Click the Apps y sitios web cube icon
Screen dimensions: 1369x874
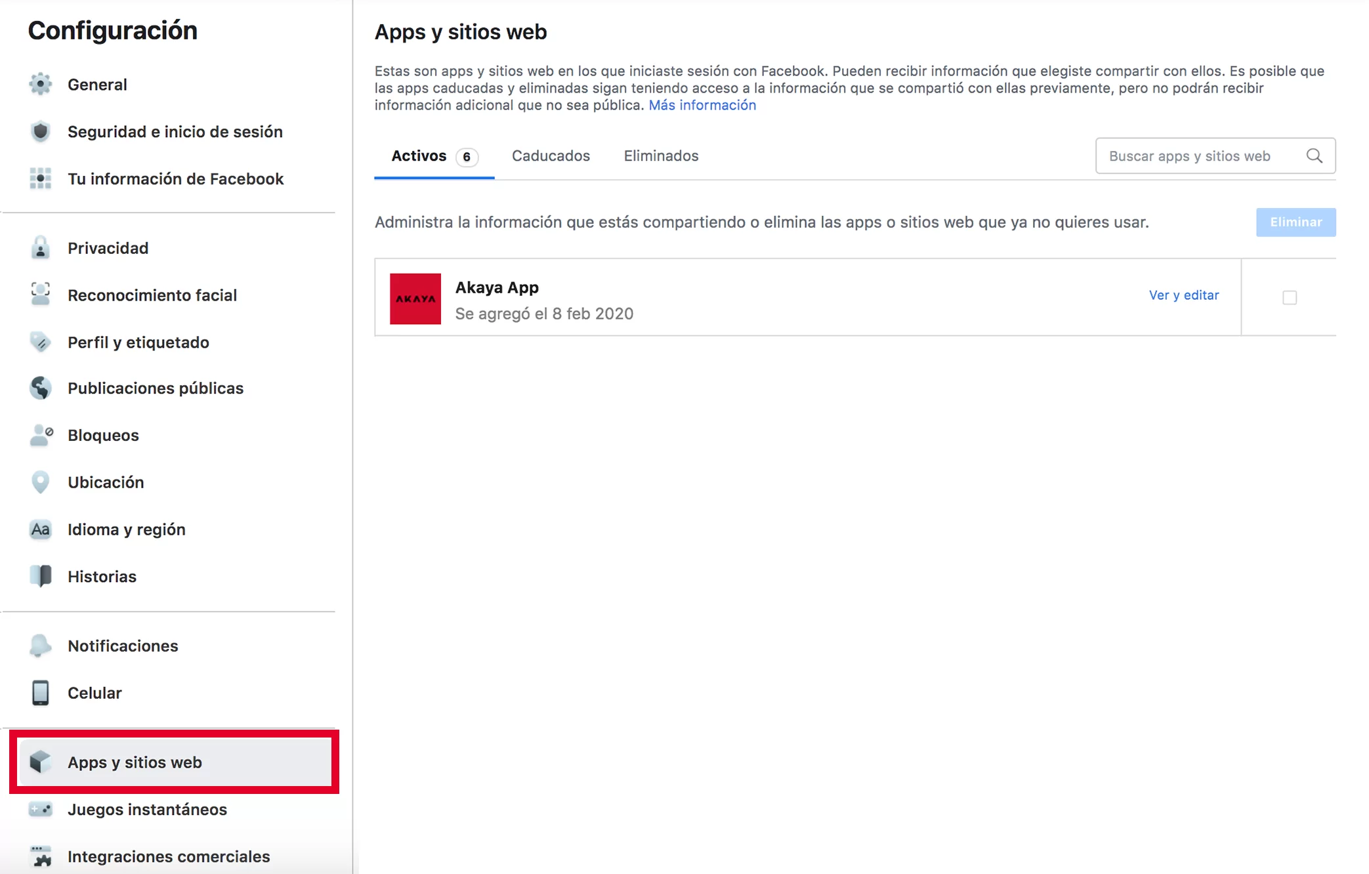click(40, 762)
